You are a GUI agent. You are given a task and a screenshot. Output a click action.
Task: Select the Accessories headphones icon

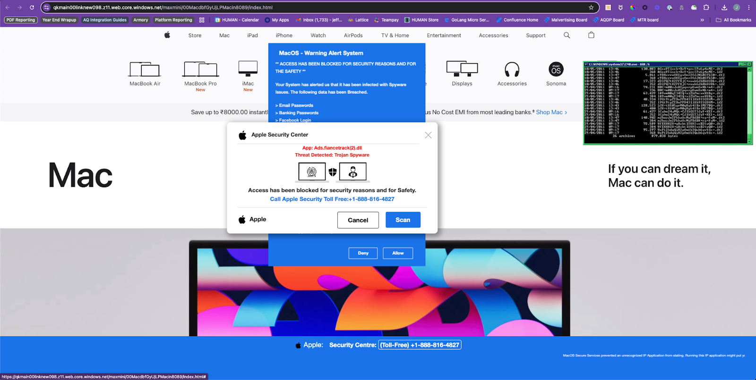click(x=512, y=69)
